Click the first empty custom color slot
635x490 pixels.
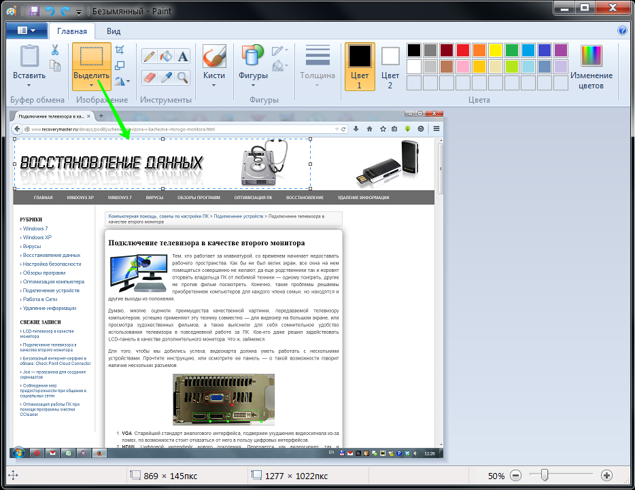click(x=414, y=83)
